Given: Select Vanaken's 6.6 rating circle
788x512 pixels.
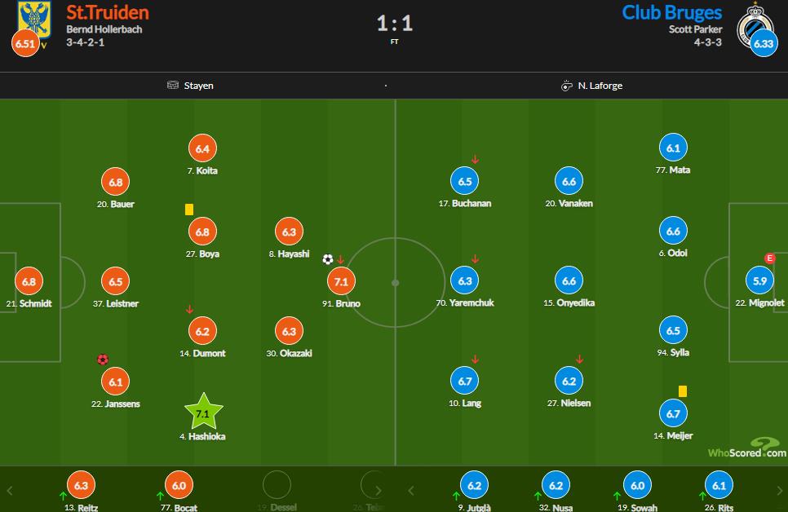Looking at the screenshot, I should pyautogui.click(x=569, y=181).
